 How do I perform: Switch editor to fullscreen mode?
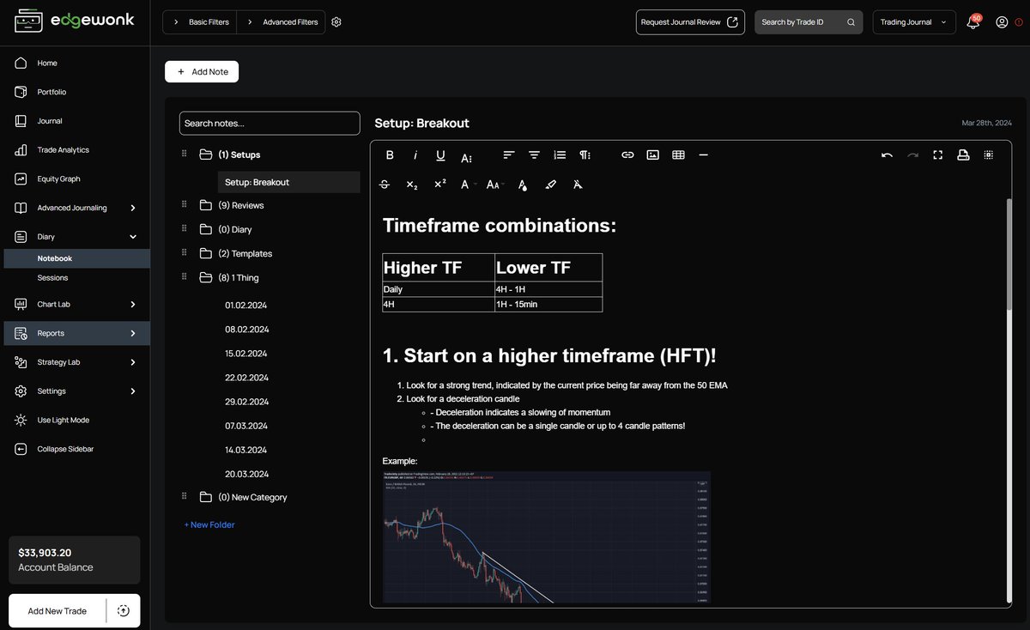click(937, 155)
